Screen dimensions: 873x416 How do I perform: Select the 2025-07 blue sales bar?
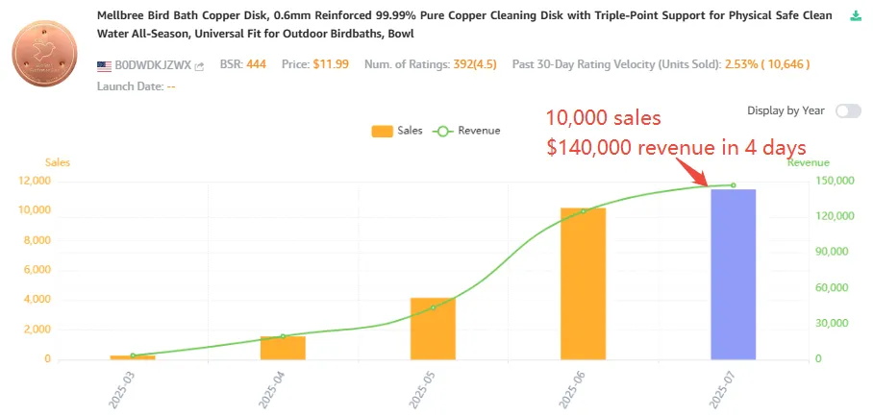[733, 274]
